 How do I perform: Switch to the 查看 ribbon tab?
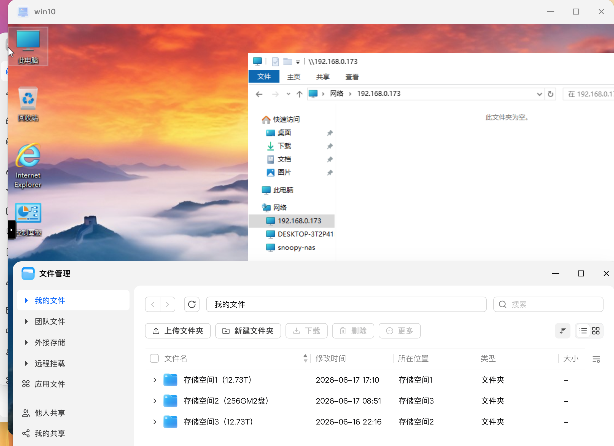352,77
